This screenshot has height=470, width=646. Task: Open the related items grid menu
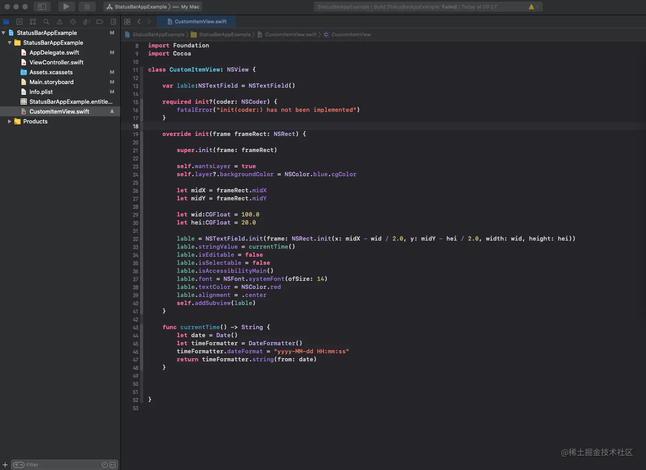pyautogui.click(x=127, y=21)
